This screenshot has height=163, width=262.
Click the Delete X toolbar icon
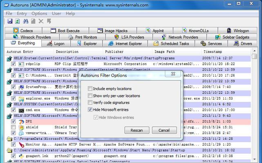[41, 21]
